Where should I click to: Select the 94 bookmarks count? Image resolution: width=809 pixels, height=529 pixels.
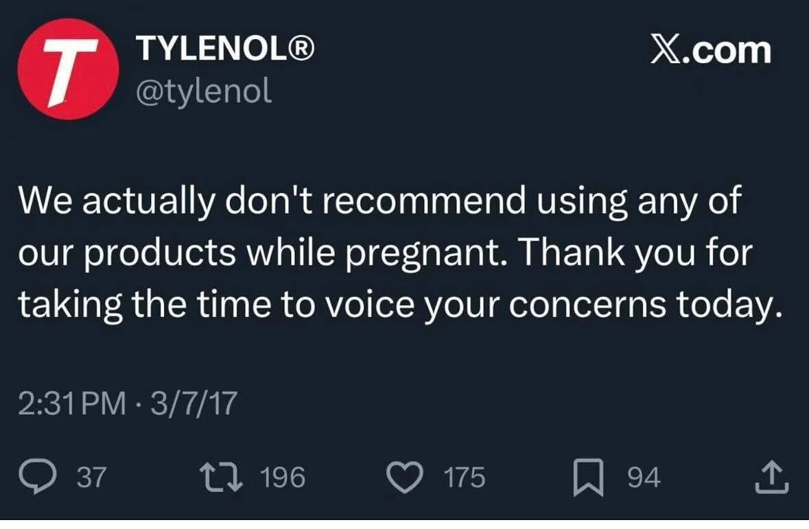pos(644,478)
